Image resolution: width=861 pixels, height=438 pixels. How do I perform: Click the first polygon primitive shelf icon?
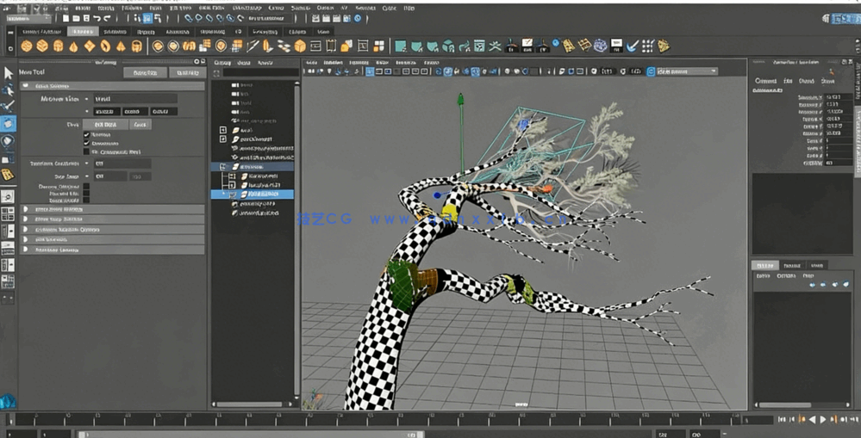(x=27, y=46)
